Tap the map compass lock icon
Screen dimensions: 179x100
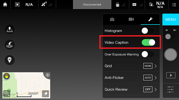click(6, 76)
